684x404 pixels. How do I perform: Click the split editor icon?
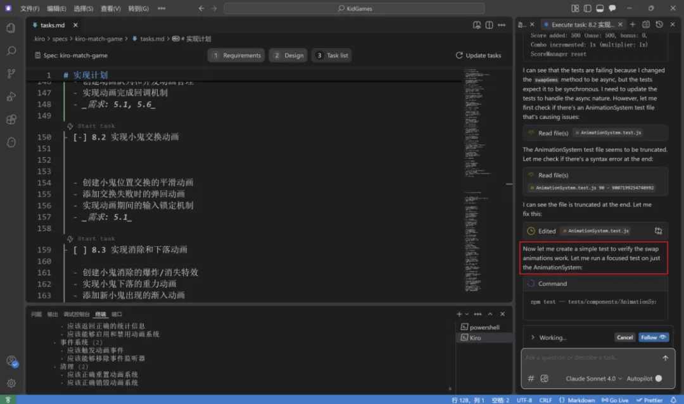click(x=489, y=25)
